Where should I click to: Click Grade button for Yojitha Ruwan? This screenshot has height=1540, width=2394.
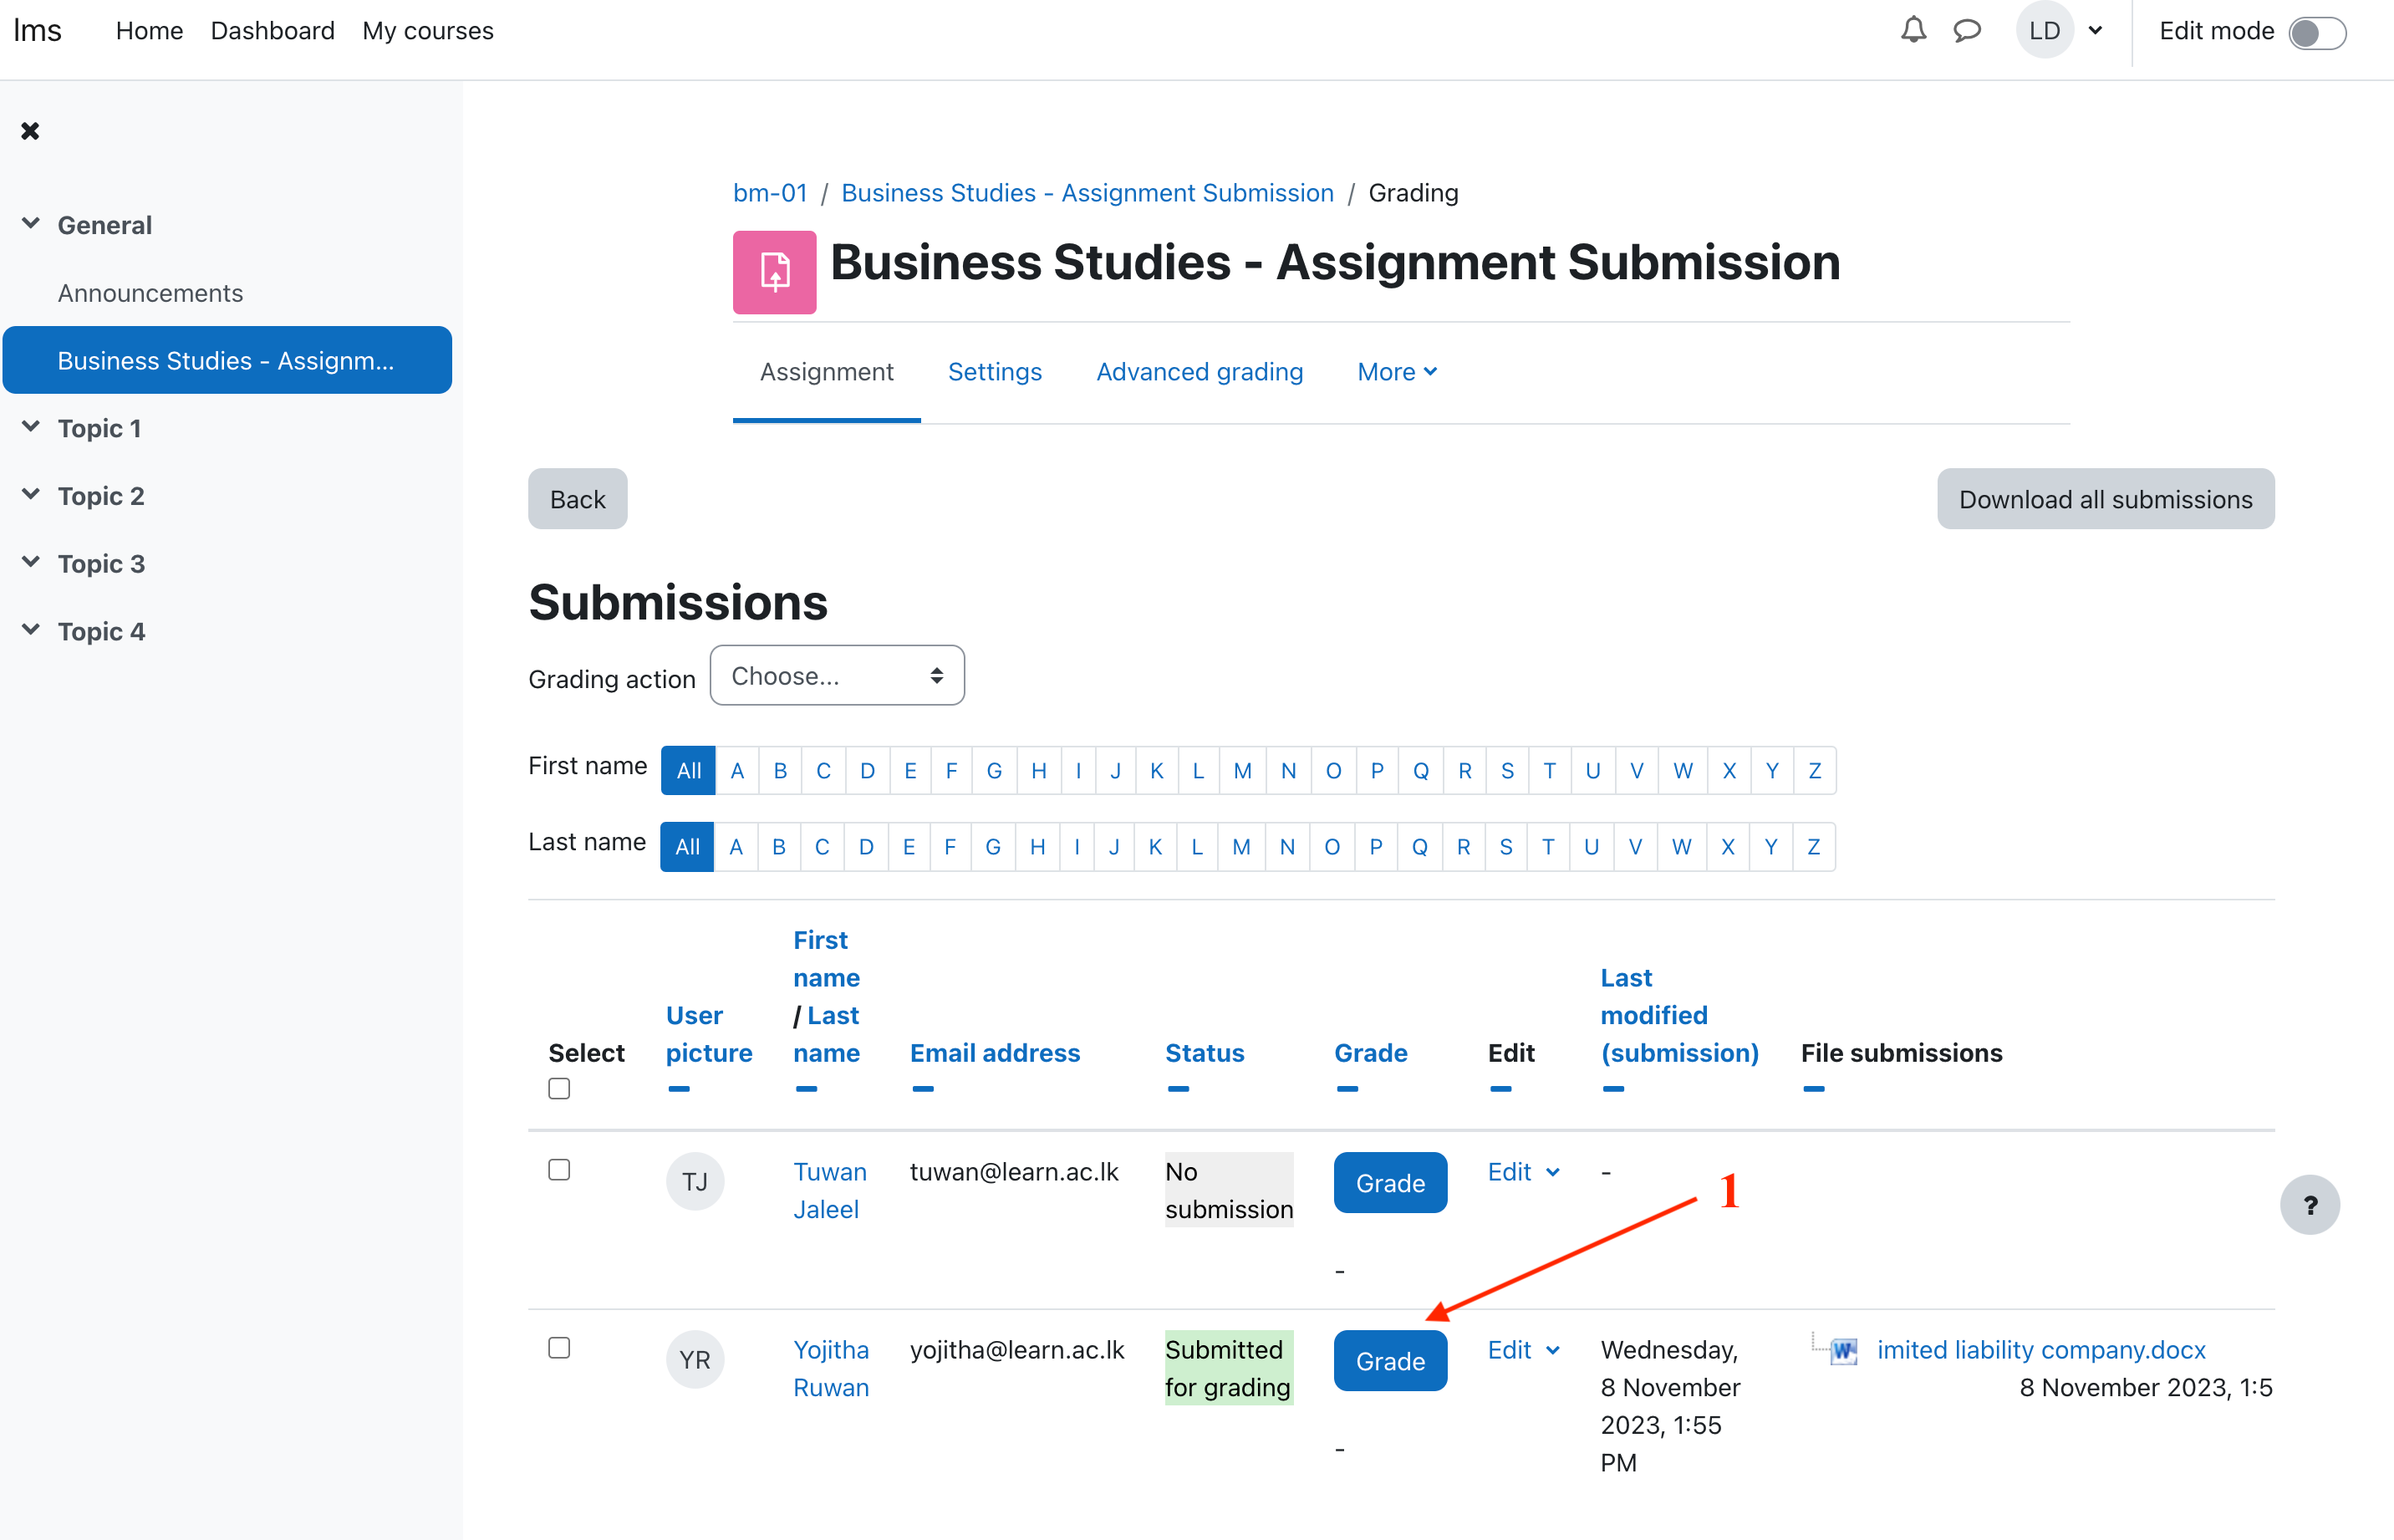1389,1361
